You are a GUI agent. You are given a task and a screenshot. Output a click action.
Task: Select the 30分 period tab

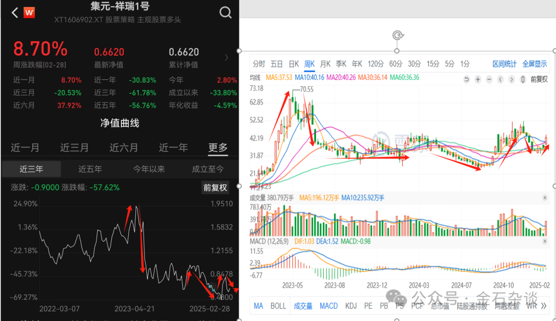click(x=414, y=64)
